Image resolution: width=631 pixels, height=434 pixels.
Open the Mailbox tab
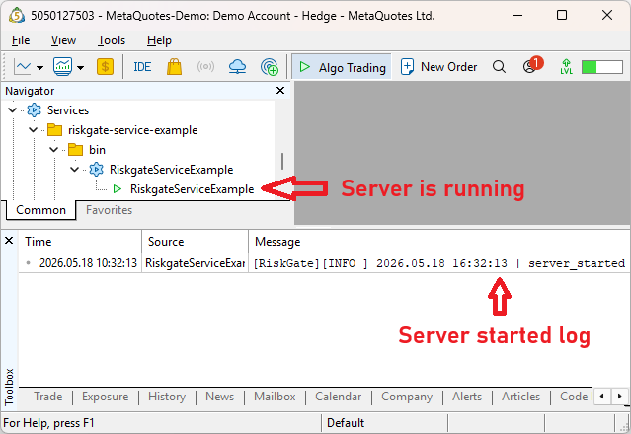275,397
